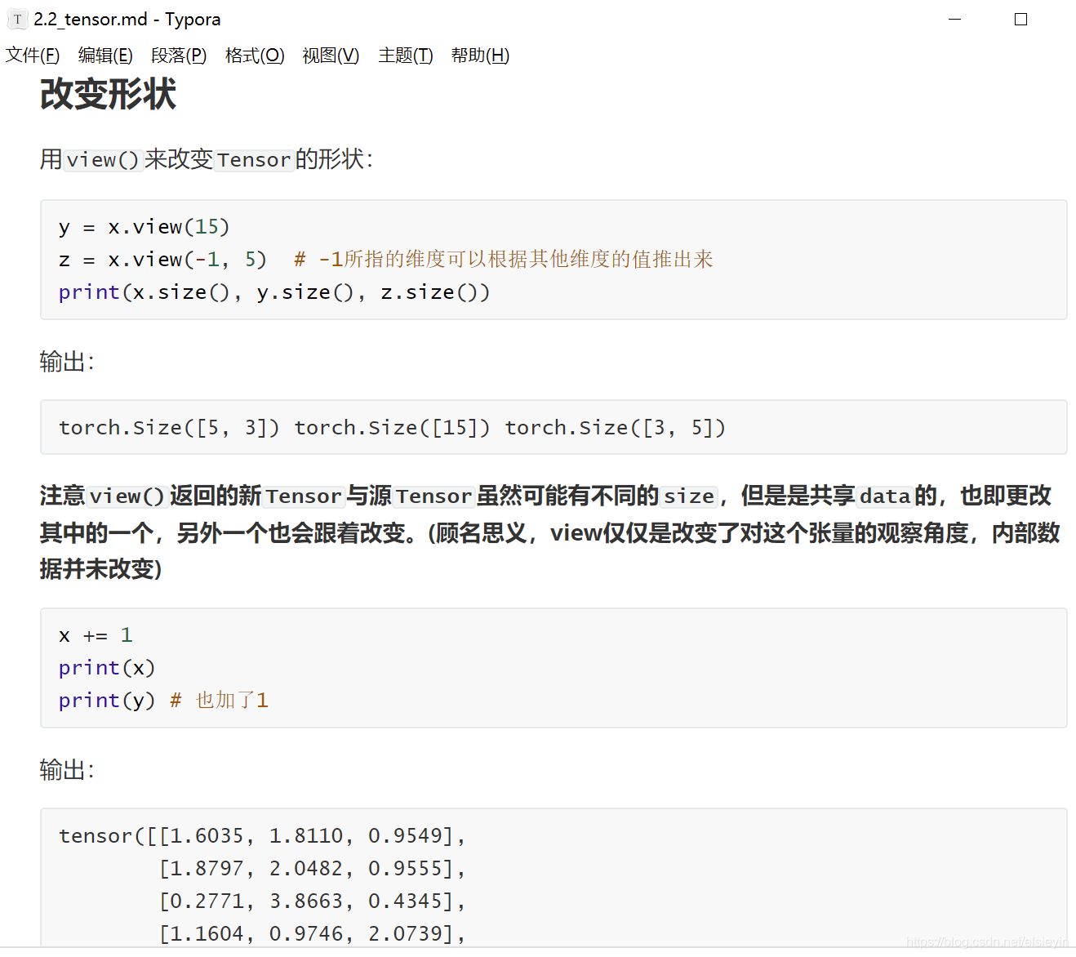The height and width of the screenshot is (957, 1076).
Task: Minimize the Typora window
Action: point(954,20)
